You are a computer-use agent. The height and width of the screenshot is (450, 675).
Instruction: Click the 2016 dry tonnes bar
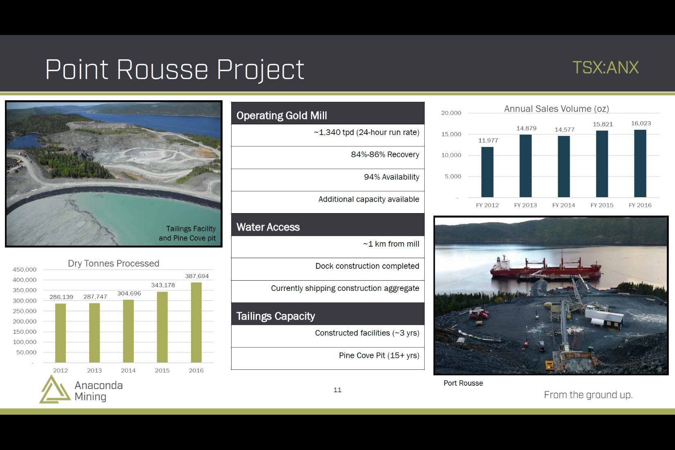coord(196,322)
